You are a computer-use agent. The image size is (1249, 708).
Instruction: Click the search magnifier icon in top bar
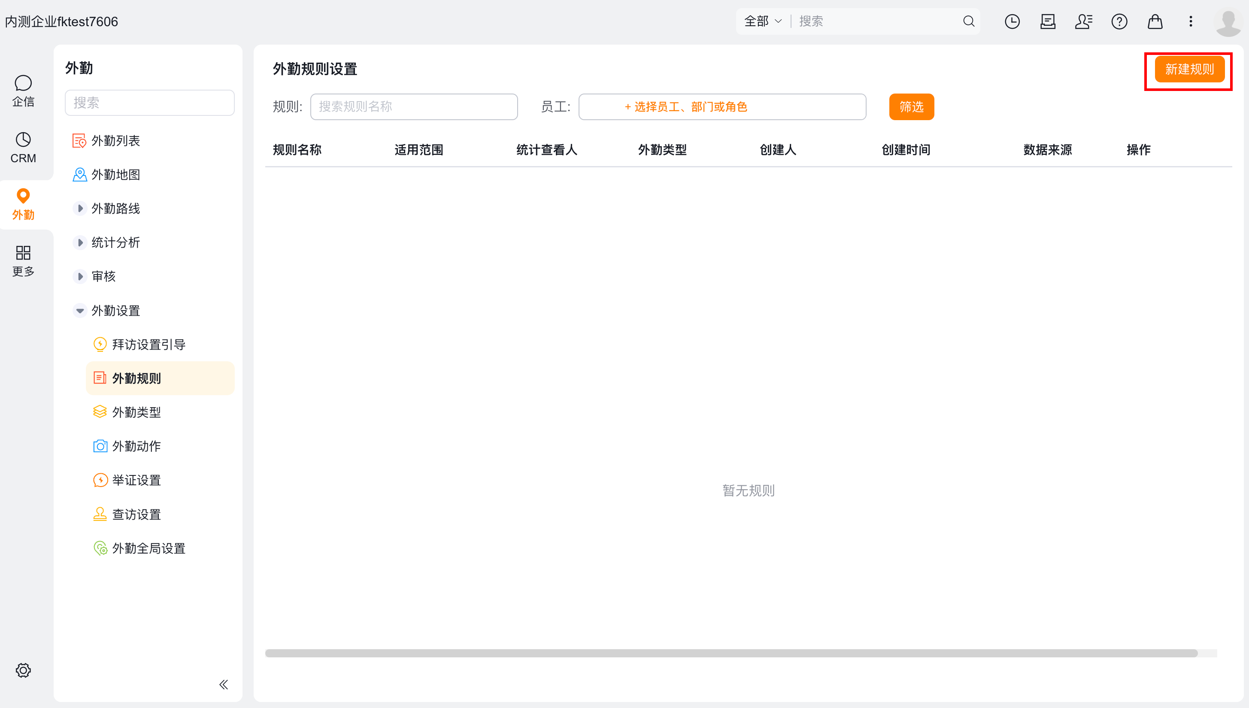coord(968,21)
